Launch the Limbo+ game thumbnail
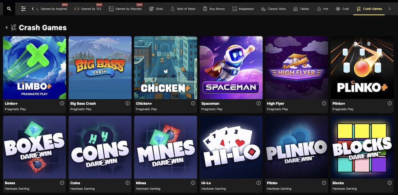The image size is (398, 195). tap(35, 68)
